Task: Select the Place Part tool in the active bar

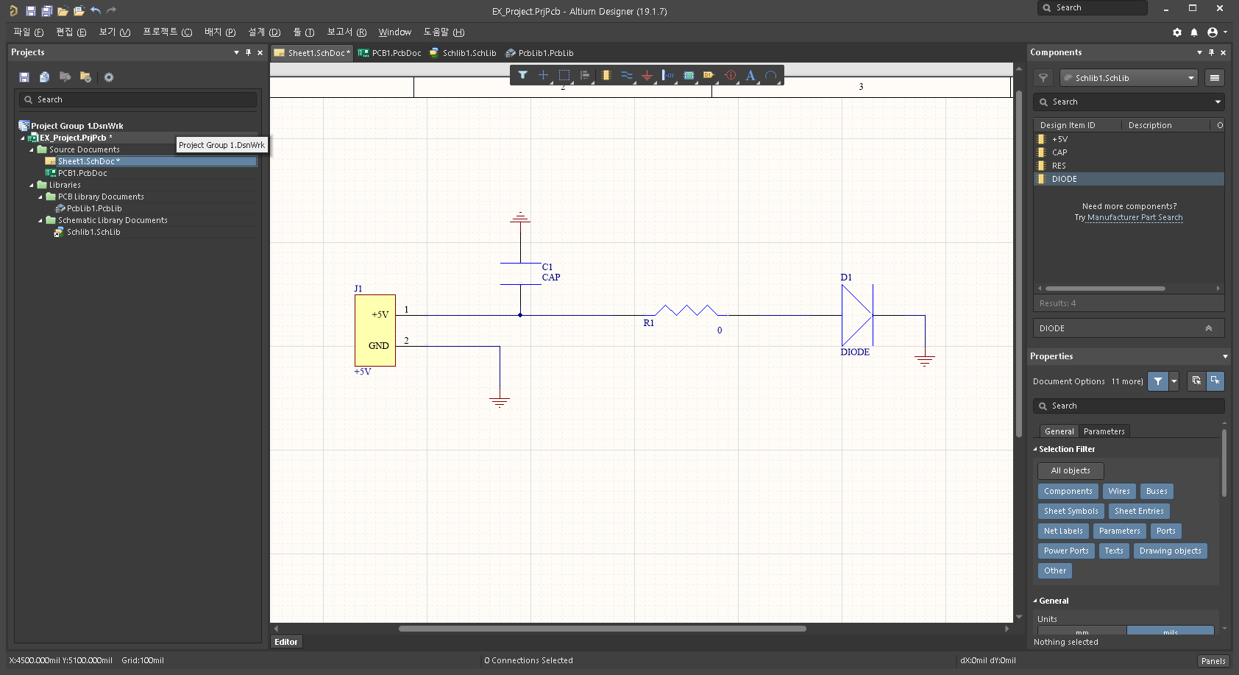Action: pyautogui.click(x=606, y=75)
